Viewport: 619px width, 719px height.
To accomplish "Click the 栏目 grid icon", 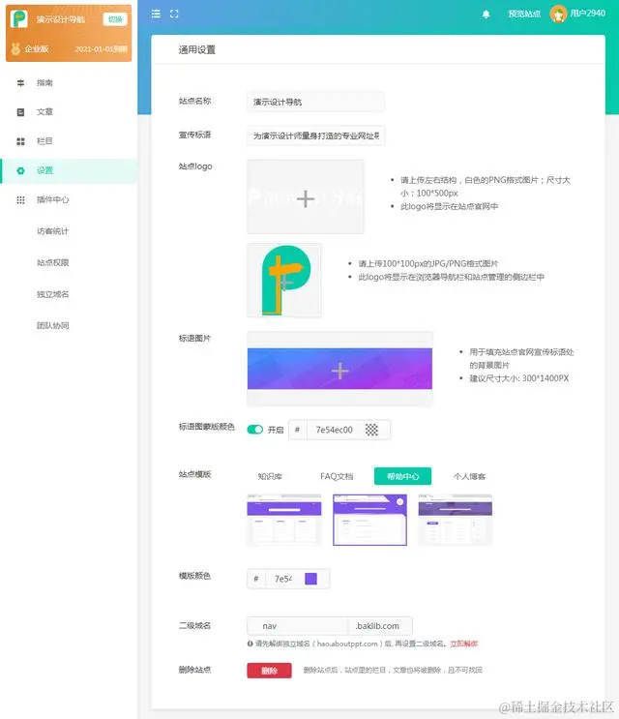I will point(20,141).
